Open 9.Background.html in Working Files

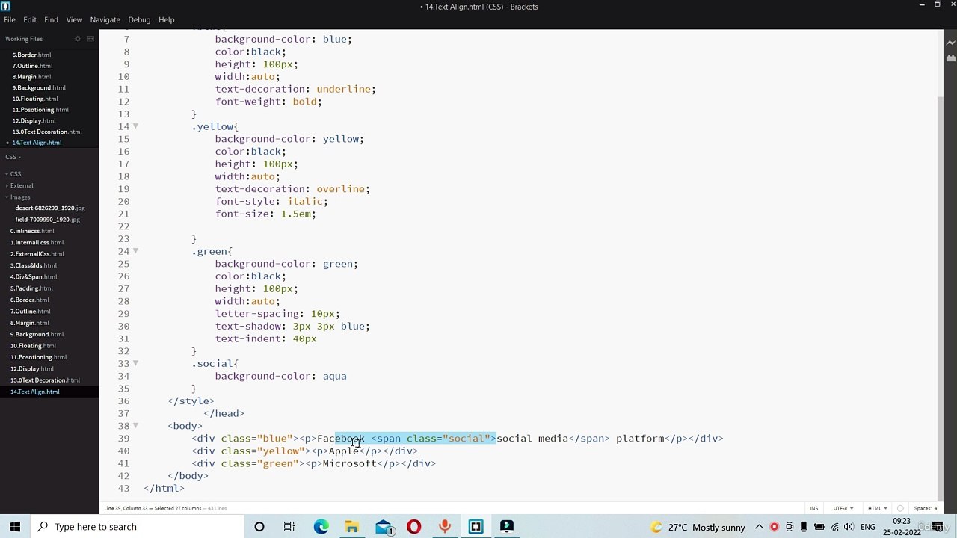pyautogui.click(x=38, y=87)
